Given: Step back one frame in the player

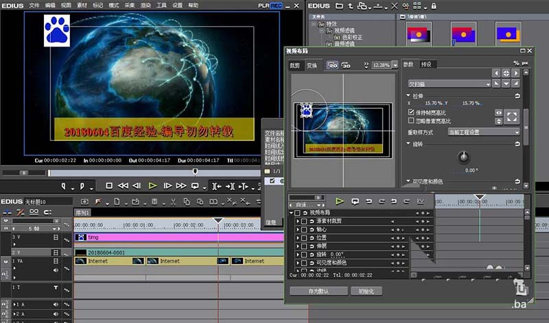Looking at the screenshot, I should point(137,185).
